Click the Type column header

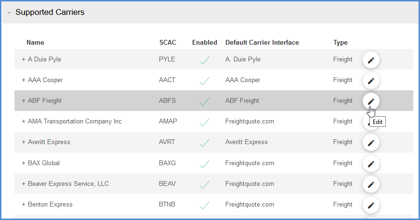pyautogui.click(x=341, y=42)
